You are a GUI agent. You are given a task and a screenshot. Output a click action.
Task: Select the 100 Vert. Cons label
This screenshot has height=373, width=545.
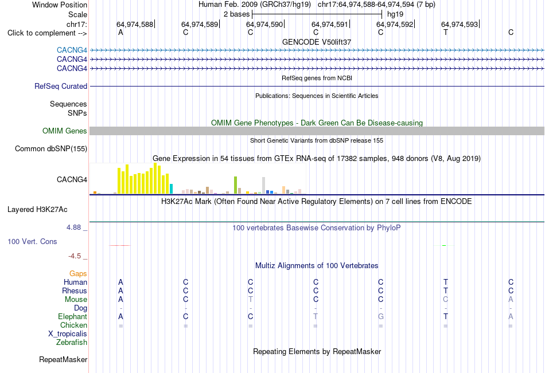click(x=32, y=241)
